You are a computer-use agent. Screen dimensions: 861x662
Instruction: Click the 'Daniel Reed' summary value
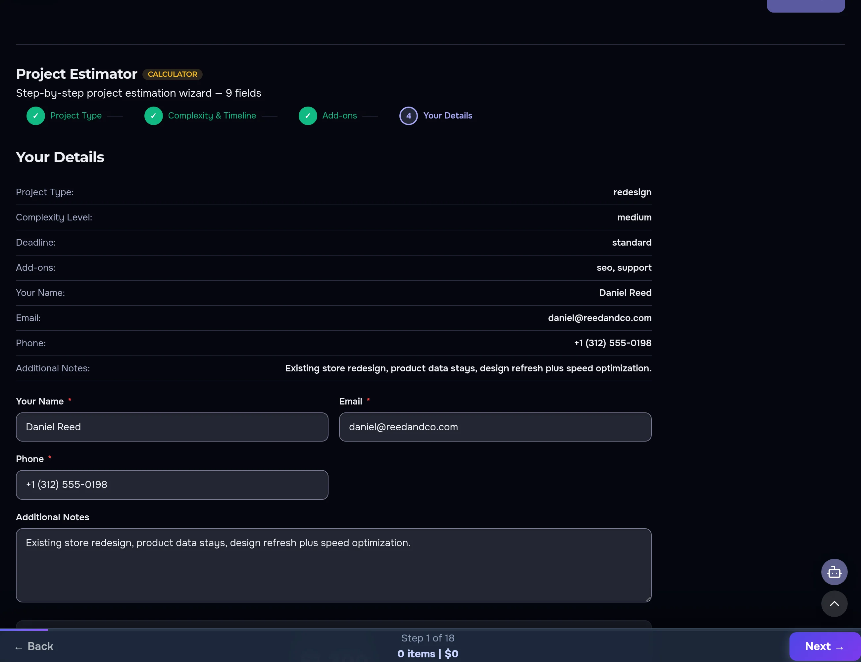(625, 293)
